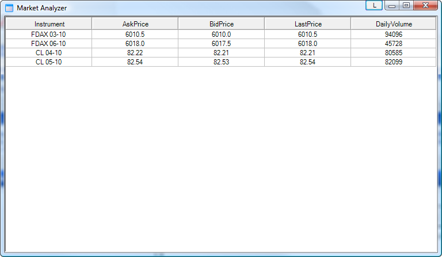Click last price 6018.0 of FDAX 06-10
The height and width of the screenshot is (257, 442).
pyautogui.click(x=307, y=44)
